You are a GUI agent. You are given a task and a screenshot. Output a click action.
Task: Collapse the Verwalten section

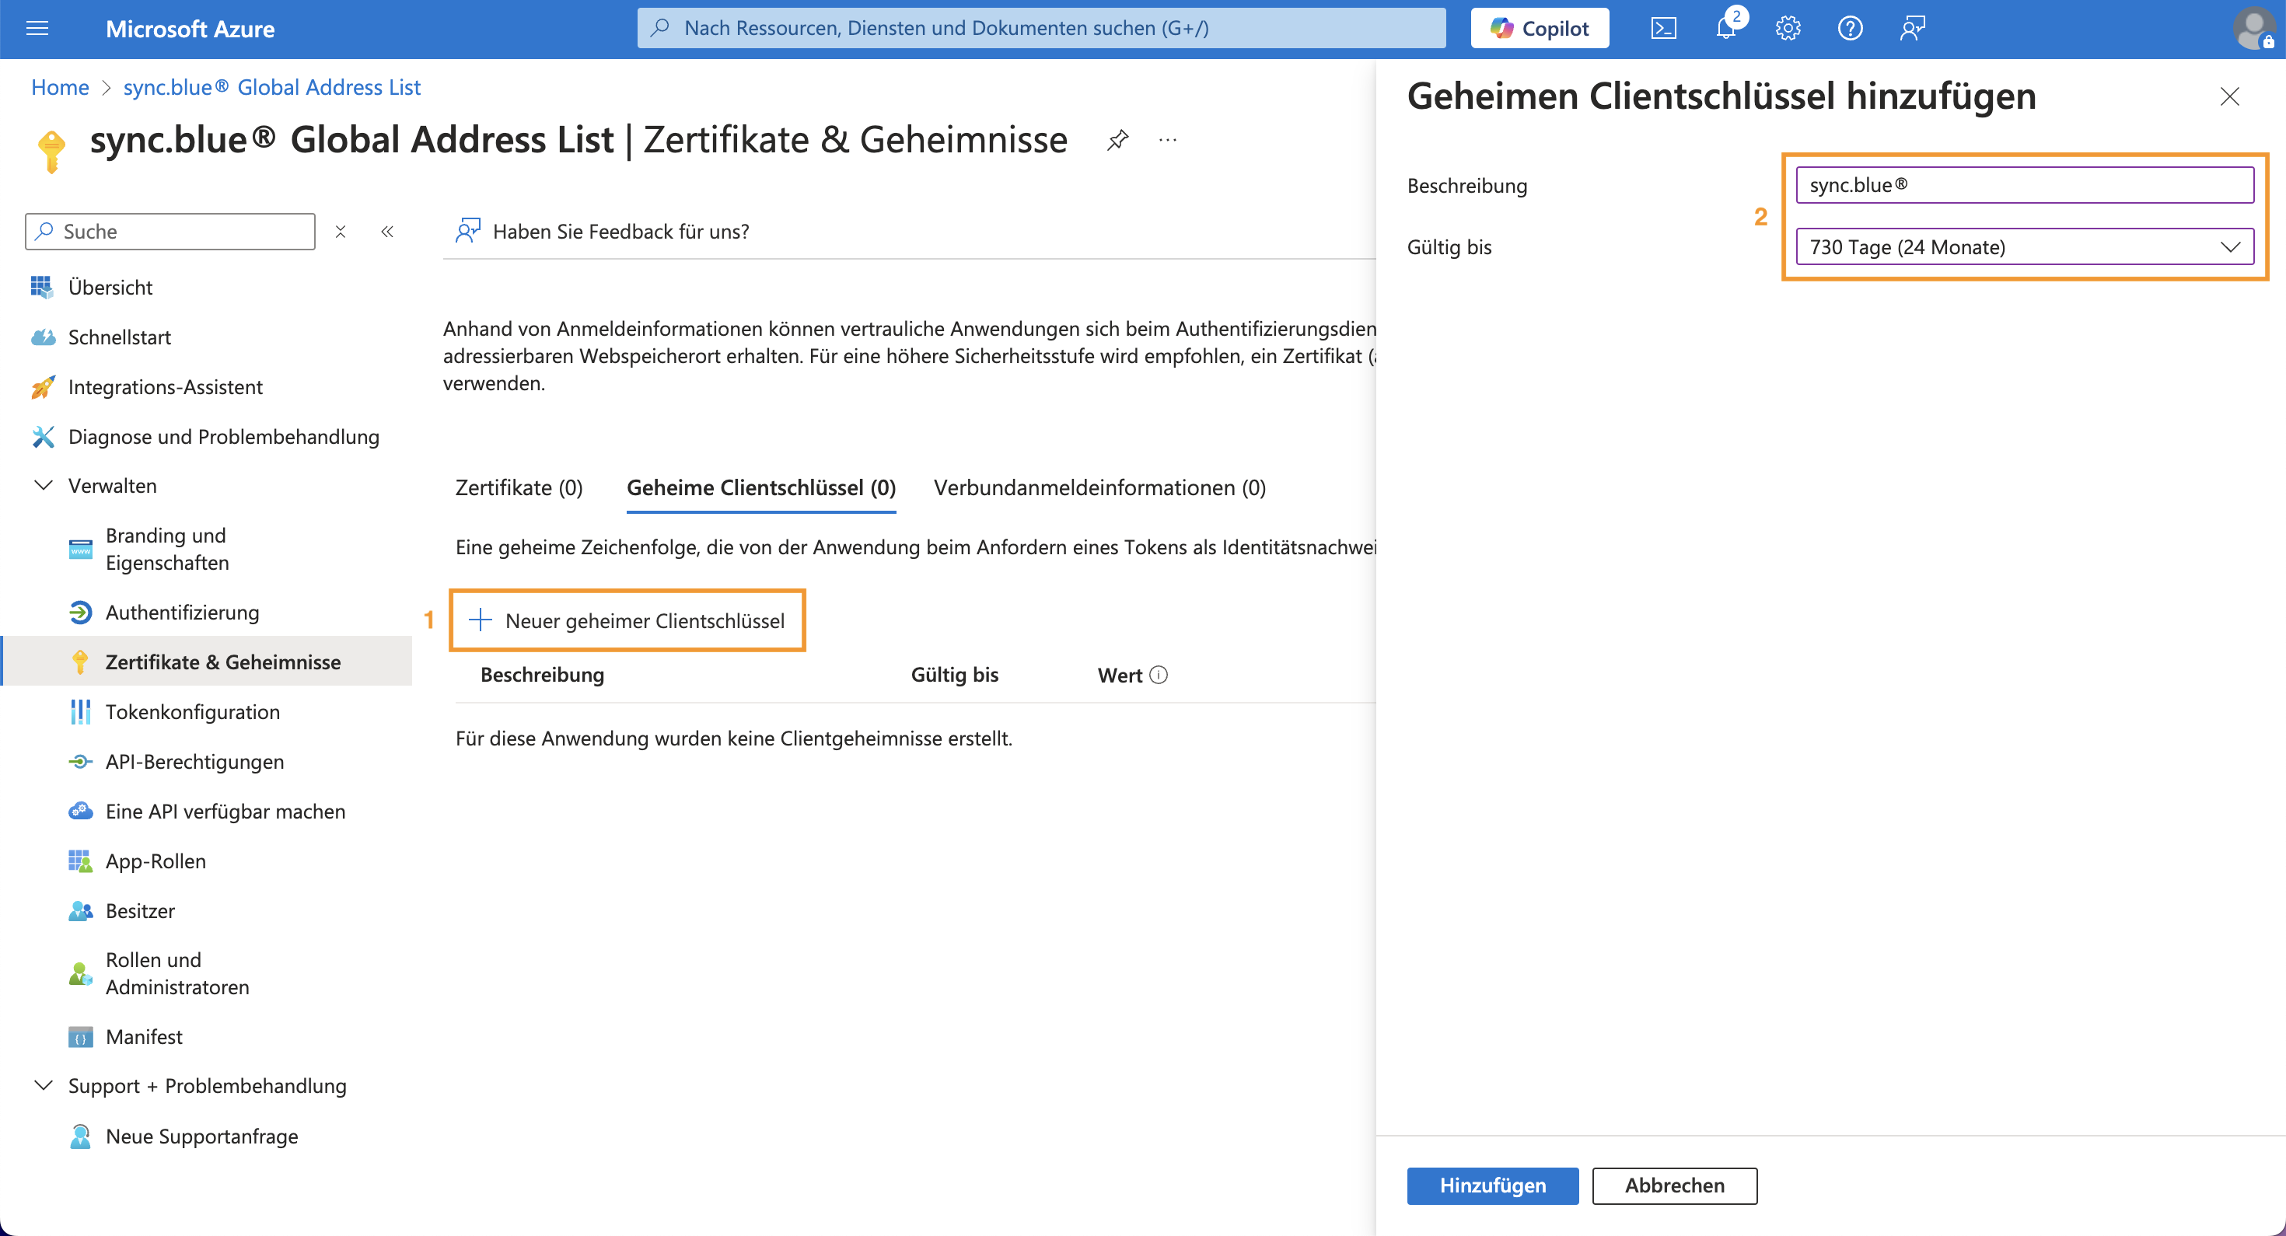coord(43,485)
